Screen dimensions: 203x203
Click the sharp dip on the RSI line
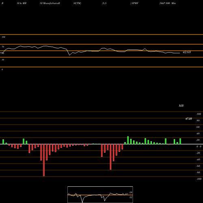(69, 55)
